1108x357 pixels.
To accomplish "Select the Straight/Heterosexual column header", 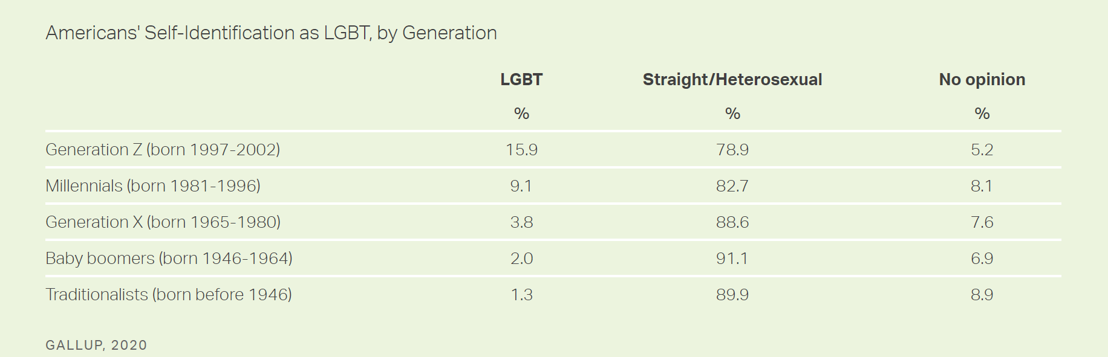I will tap(732, 79).
